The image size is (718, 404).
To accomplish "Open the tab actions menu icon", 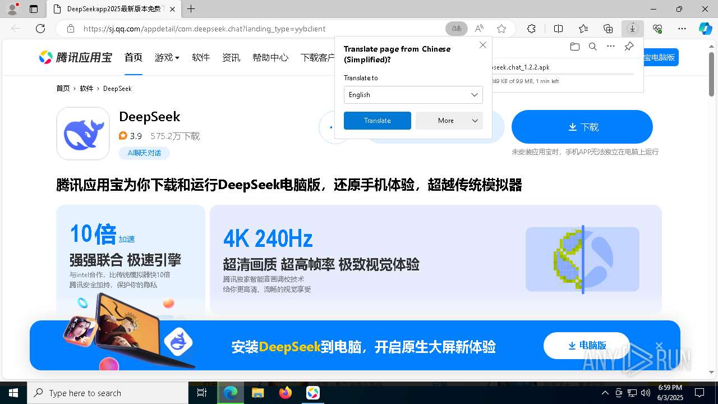I will tap(34, 9).
